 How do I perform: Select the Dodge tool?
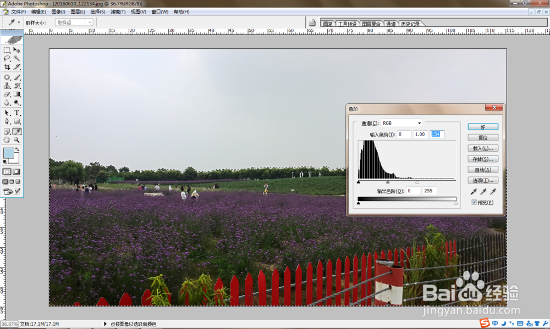[x=16, y=103]
